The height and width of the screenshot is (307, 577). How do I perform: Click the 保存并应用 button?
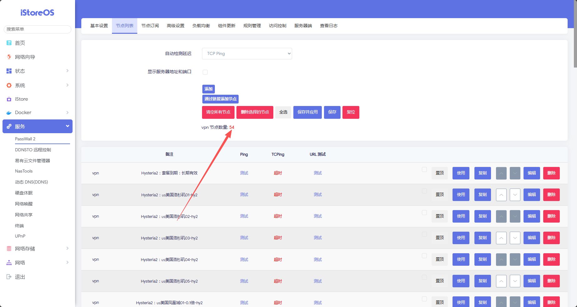click(x=307, y=112)
